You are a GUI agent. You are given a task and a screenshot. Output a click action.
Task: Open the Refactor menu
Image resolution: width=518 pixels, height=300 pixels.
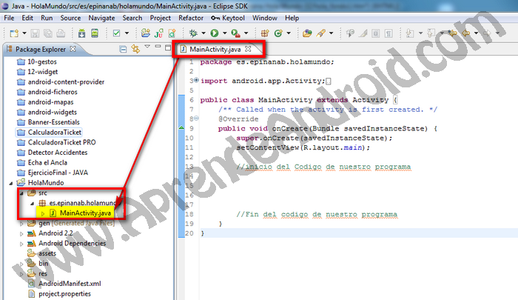click(191, 18)
